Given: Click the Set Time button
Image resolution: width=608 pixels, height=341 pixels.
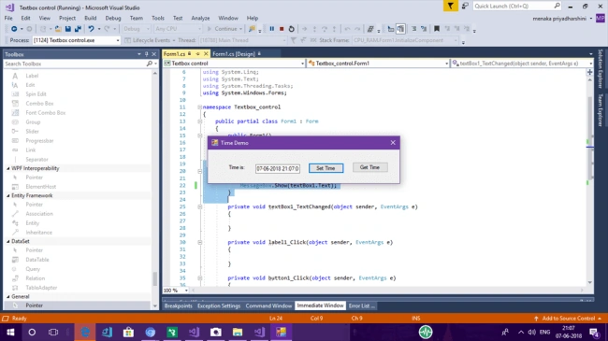Looking at the screenshot, I should click(x=326, y=168).
